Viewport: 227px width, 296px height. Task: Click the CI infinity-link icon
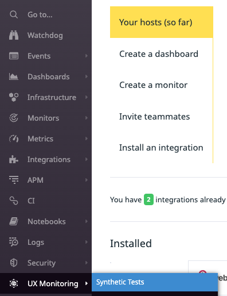[14, 201]
